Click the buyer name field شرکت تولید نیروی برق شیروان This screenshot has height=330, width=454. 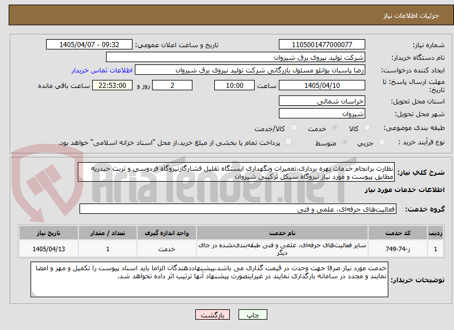click(x=236, y=57)
